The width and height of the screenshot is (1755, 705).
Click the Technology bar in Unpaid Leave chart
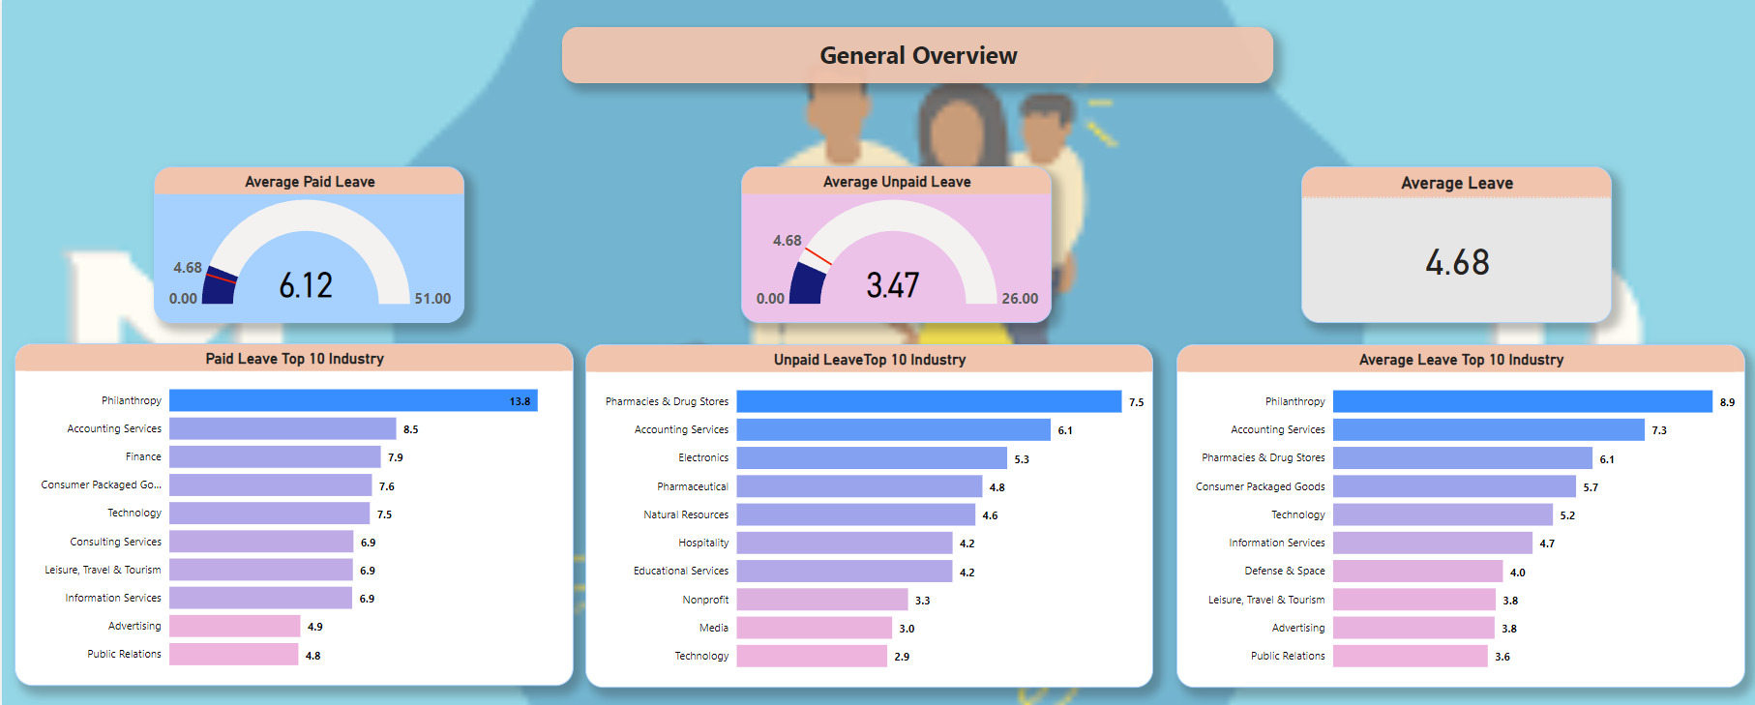[x=811, y=656]
